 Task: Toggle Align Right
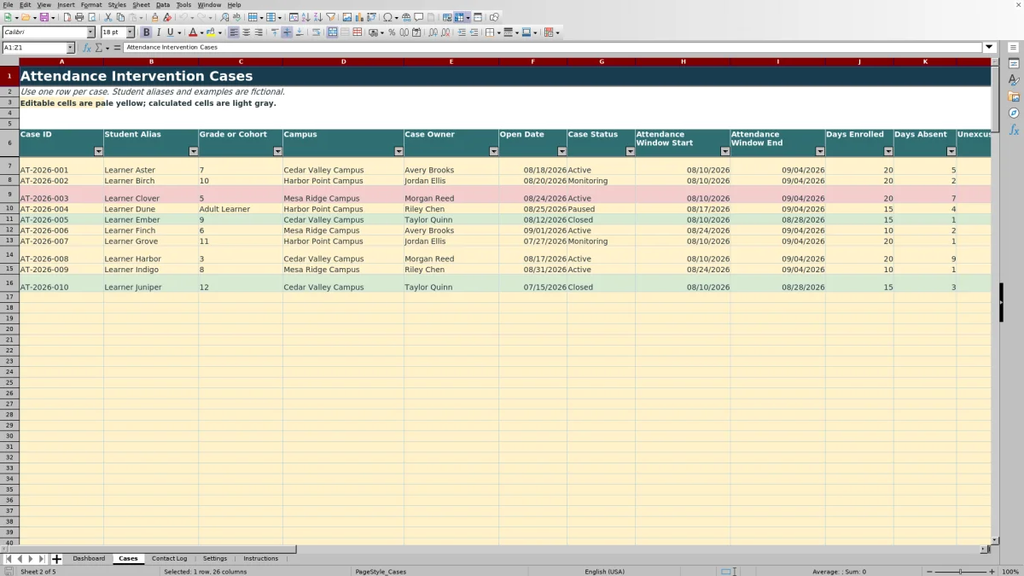click(x=259, y=32)
